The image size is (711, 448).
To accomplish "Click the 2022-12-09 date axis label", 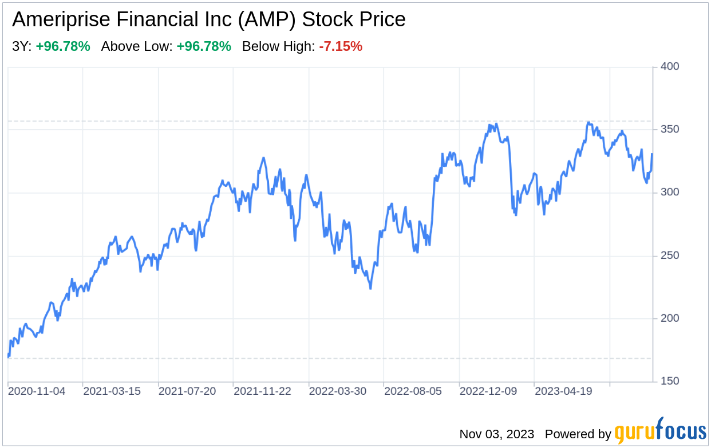I will tap(488, 391).
